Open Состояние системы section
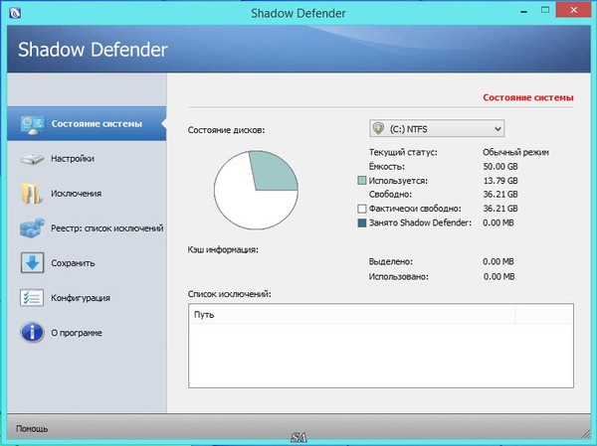Screen dimensions: 597x446 (87, 123)
